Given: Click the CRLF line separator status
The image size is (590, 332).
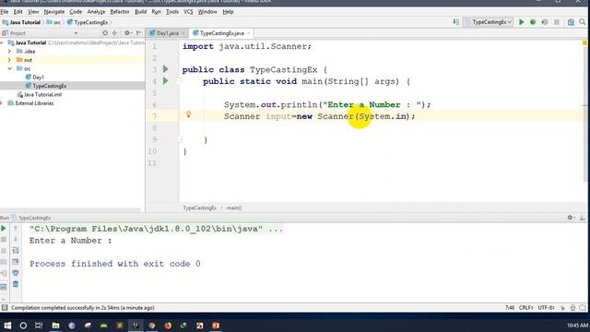Looking at the screenshot, I should tap(525, 307).
